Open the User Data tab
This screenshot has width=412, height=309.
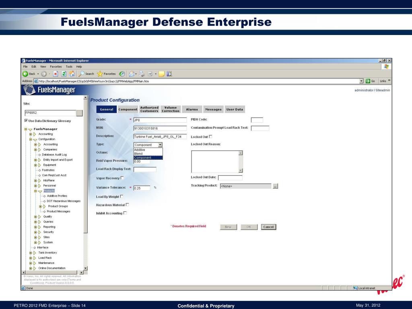tap(235, 109)
